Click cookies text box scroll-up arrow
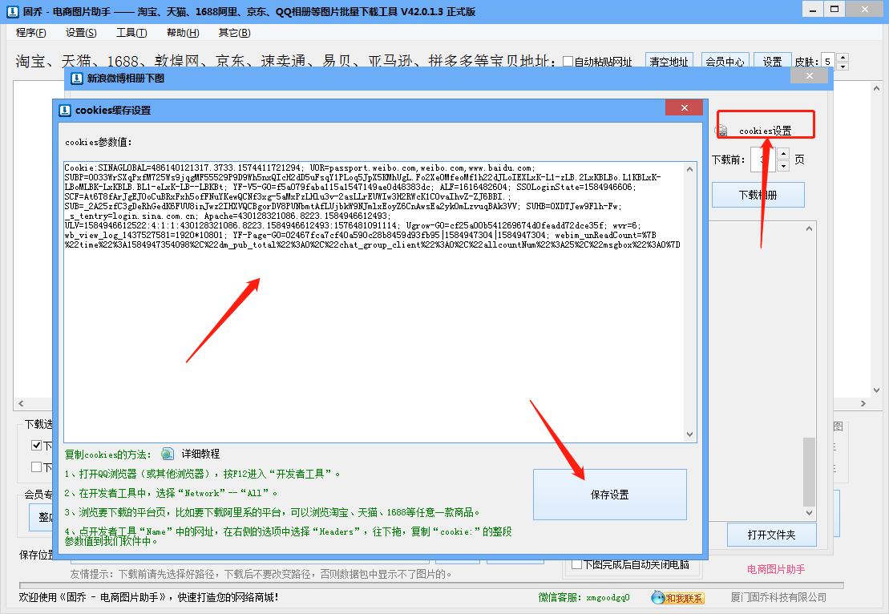This screenshot has width=889, height=614. (x=690, y=169)
